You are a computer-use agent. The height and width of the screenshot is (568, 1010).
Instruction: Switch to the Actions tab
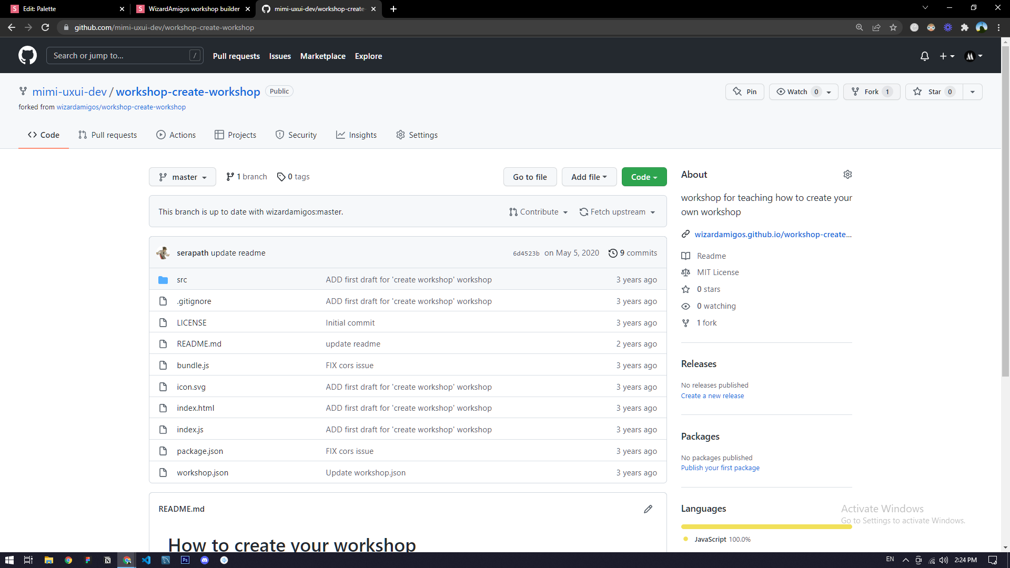[176, 135]
